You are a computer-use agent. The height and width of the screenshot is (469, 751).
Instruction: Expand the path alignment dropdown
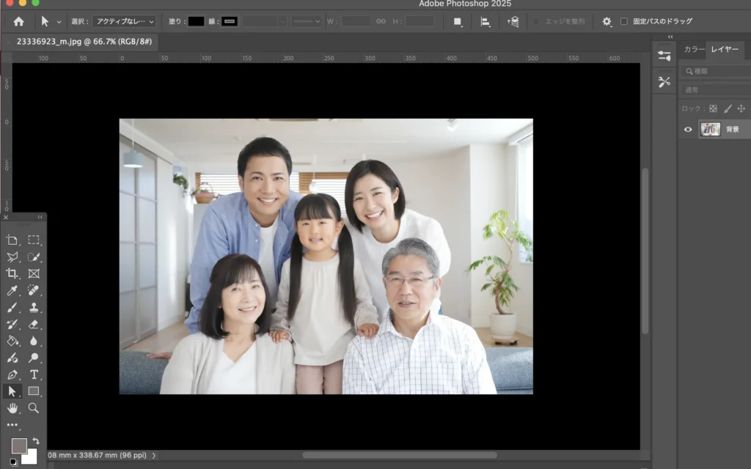(485, 21)
